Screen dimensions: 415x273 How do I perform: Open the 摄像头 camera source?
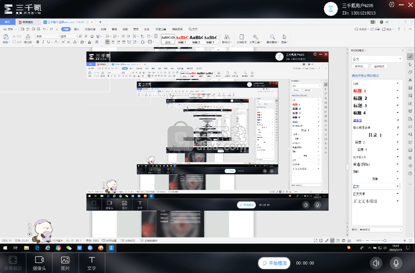[x=39, y=263]
